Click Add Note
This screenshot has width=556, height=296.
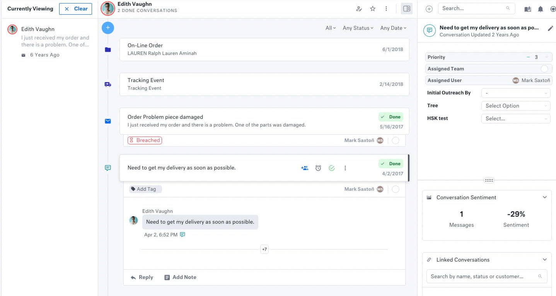click(x=180, y=277)
